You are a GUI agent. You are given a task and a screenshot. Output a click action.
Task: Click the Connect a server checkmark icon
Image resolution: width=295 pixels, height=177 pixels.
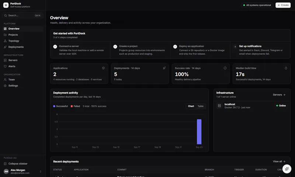coord(55,46)
